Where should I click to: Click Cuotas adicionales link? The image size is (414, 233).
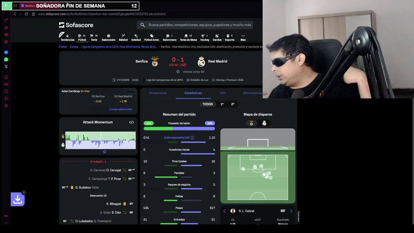point(121,109)
